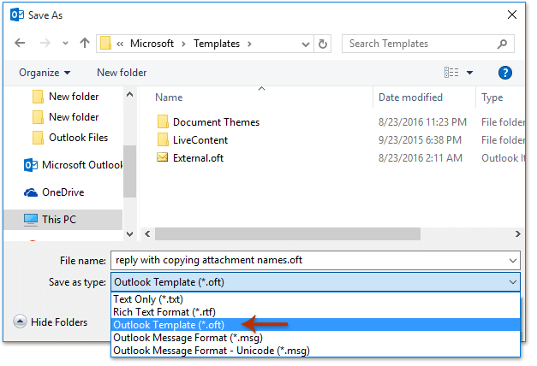Click the address bar folder icon

click(x=105, y=44)
